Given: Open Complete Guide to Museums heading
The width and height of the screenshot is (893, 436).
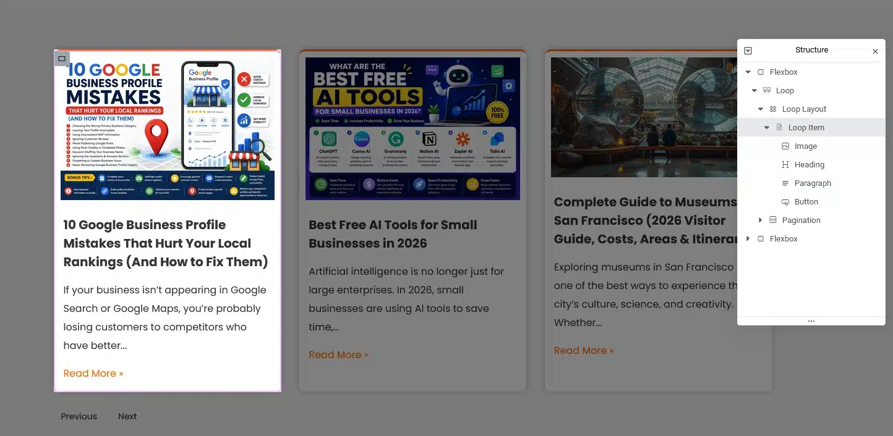Looking at the screenshot, I should point(645,220).
